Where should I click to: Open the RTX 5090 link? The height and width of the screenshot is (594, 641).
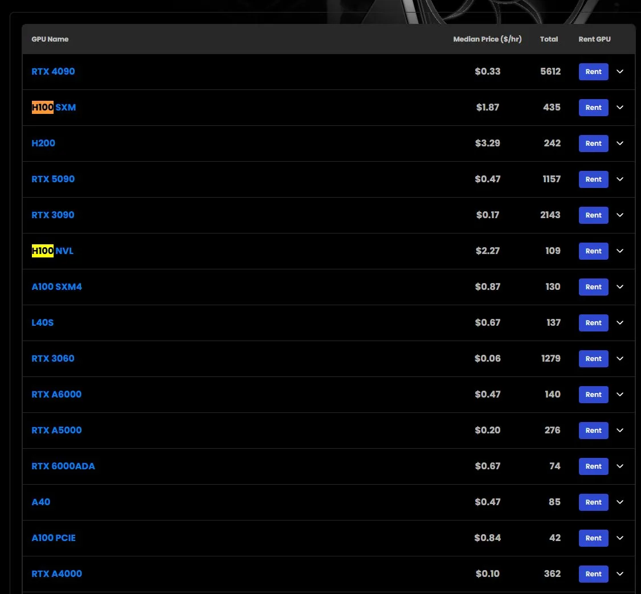click(53, 179)
